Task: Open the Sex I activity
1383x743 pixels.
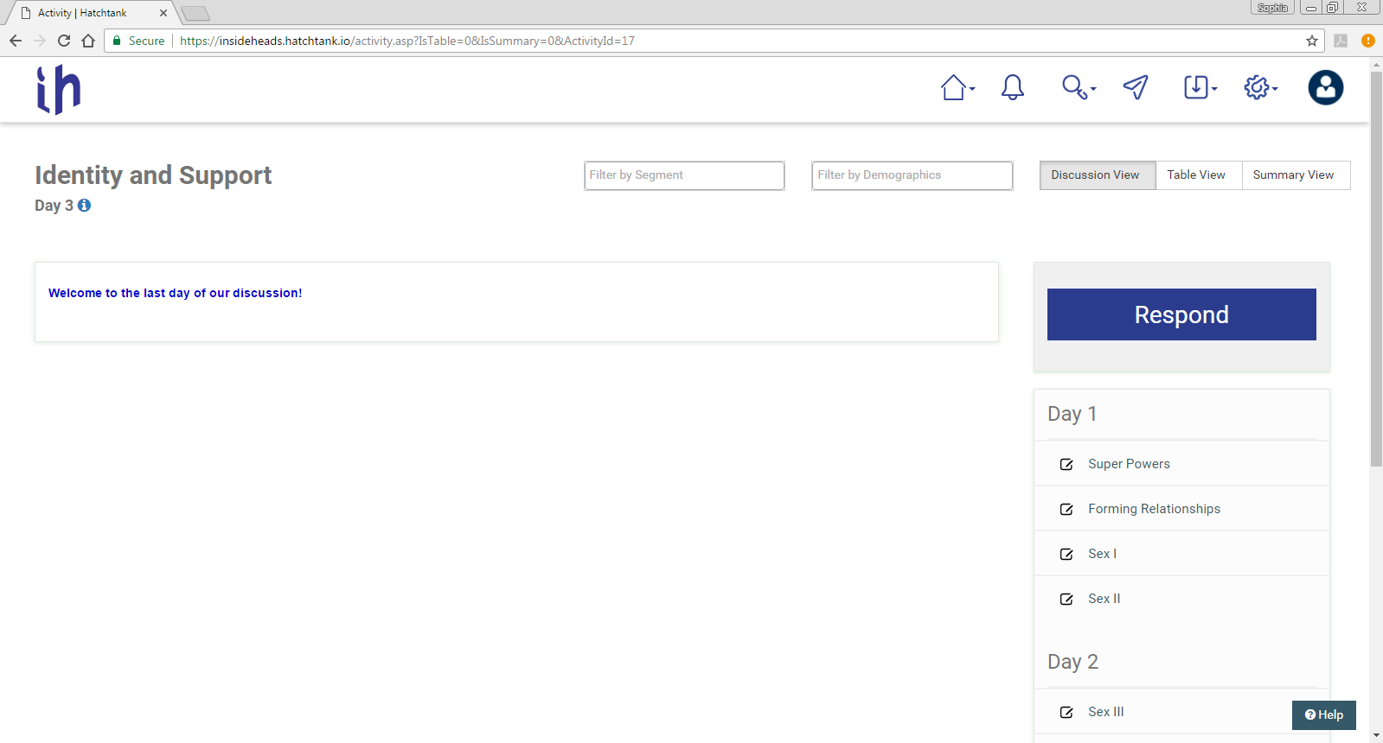Action: [x=1103, y=554]
